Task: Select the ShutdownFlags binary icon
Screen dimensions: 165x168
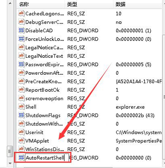Action: click(21, 115)
